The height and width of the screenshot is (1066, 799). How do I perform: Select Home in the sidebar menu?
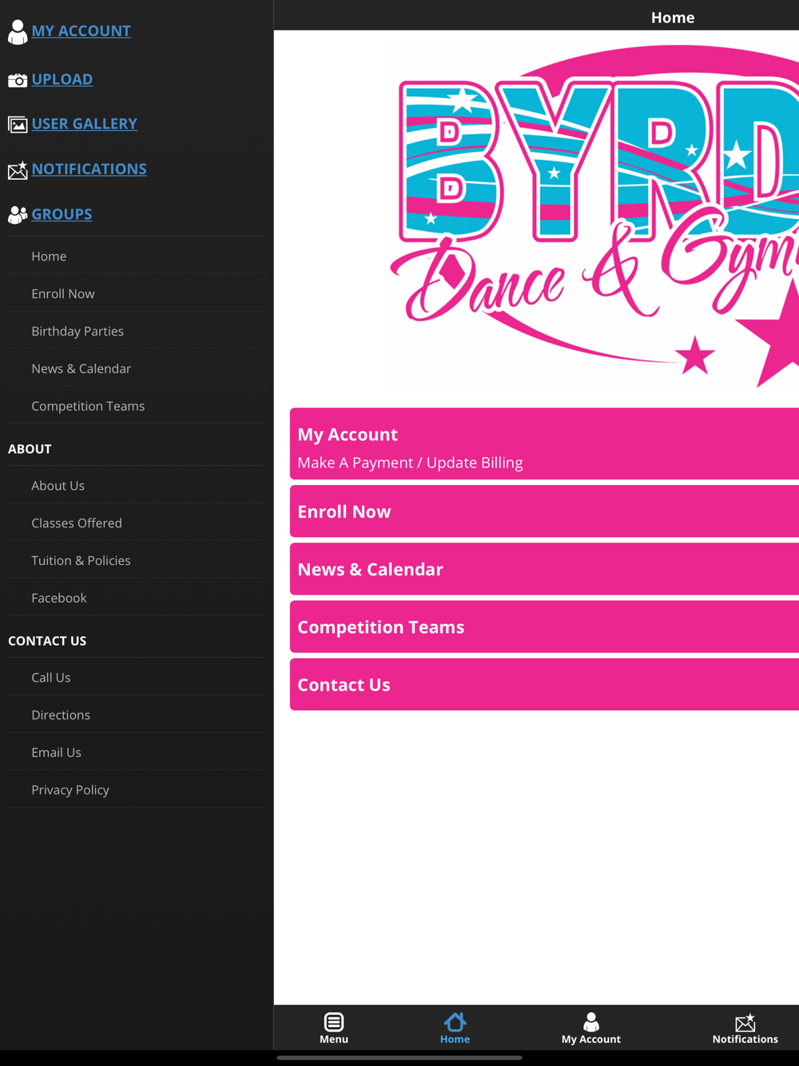click(x=137, y=256)
